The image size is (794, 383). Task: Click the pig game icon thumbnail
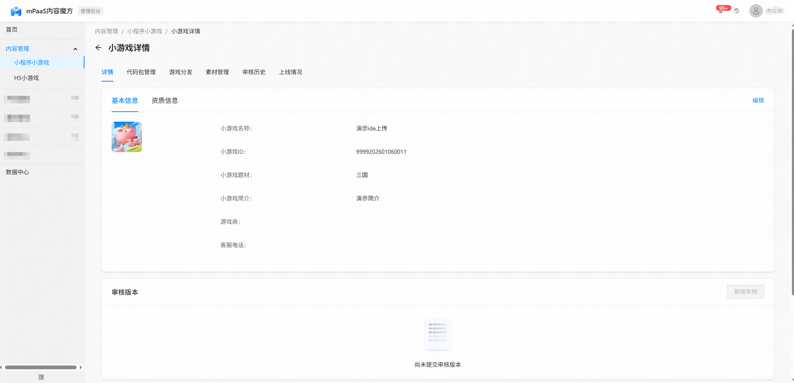point(127,137)
